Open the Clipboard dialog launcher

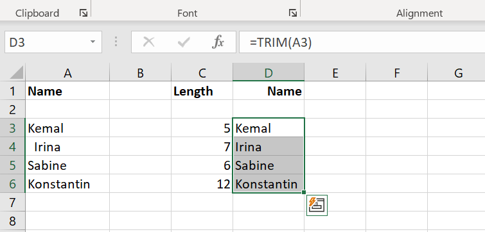(84, 13)
